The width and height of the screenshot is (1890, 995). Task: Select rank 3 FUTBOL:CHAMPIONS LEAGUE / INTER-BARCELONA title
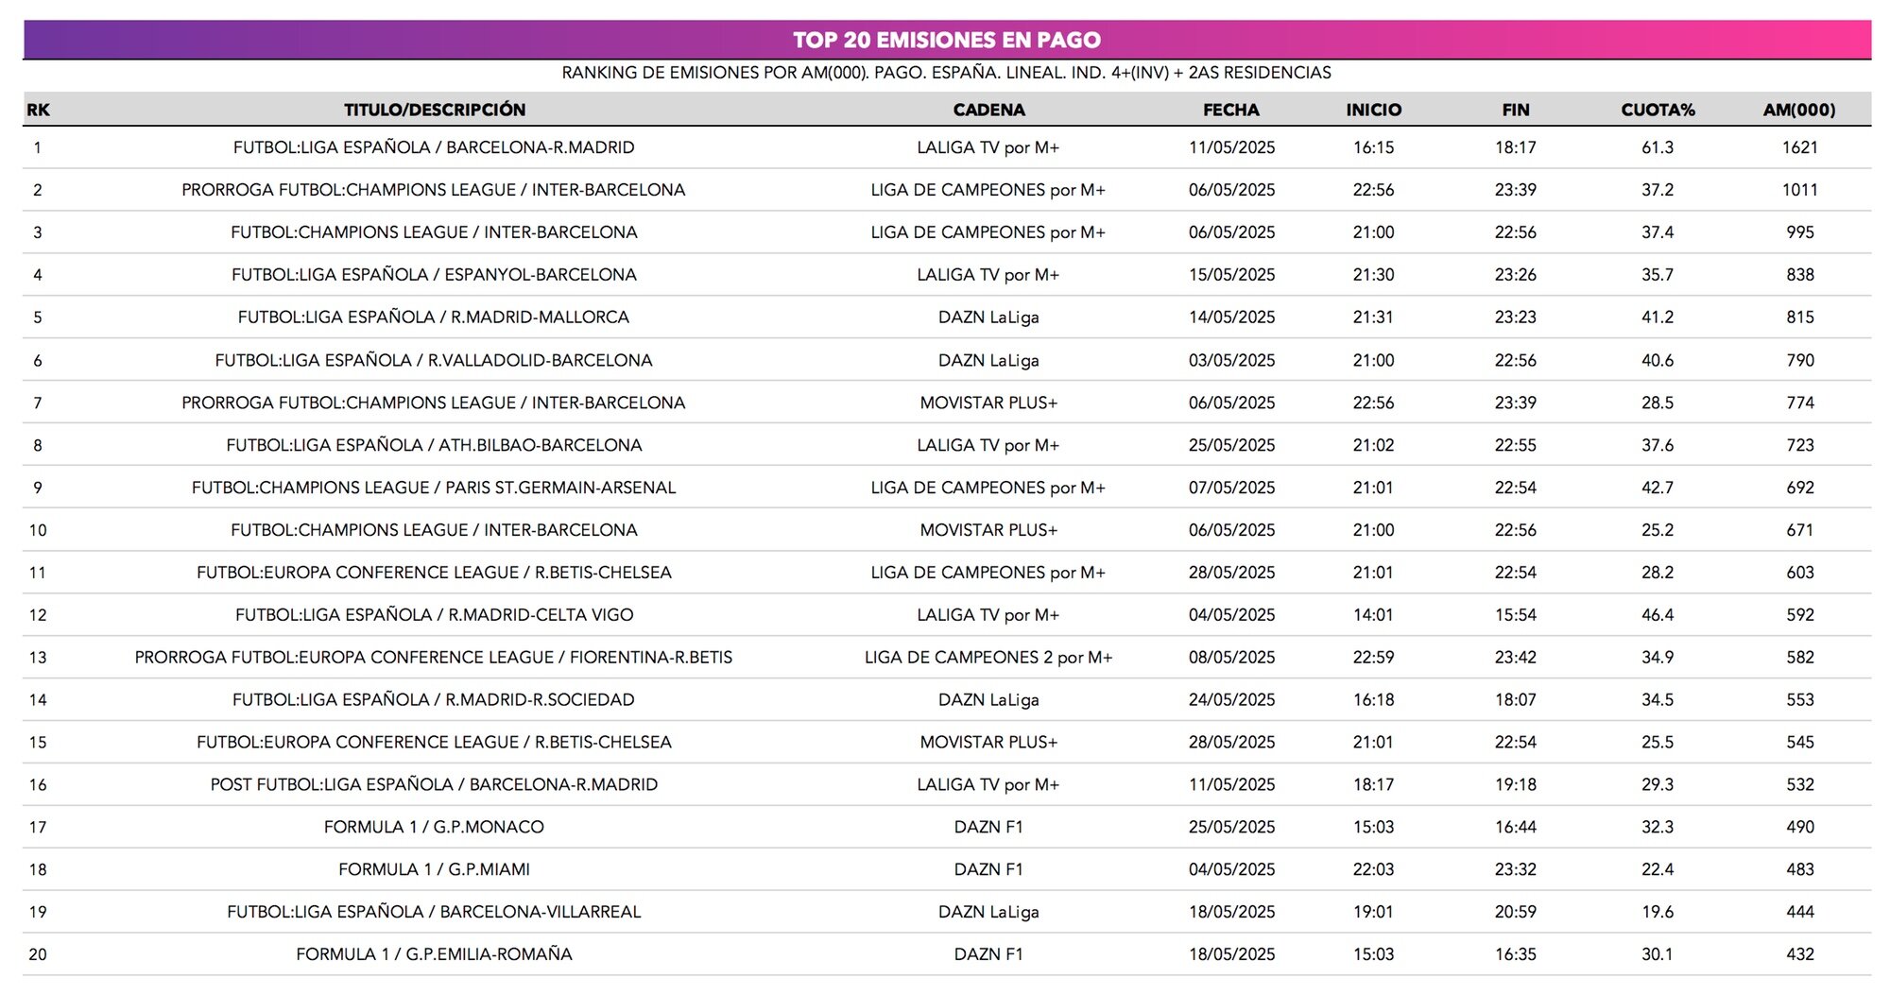click(x=434, y=232)
